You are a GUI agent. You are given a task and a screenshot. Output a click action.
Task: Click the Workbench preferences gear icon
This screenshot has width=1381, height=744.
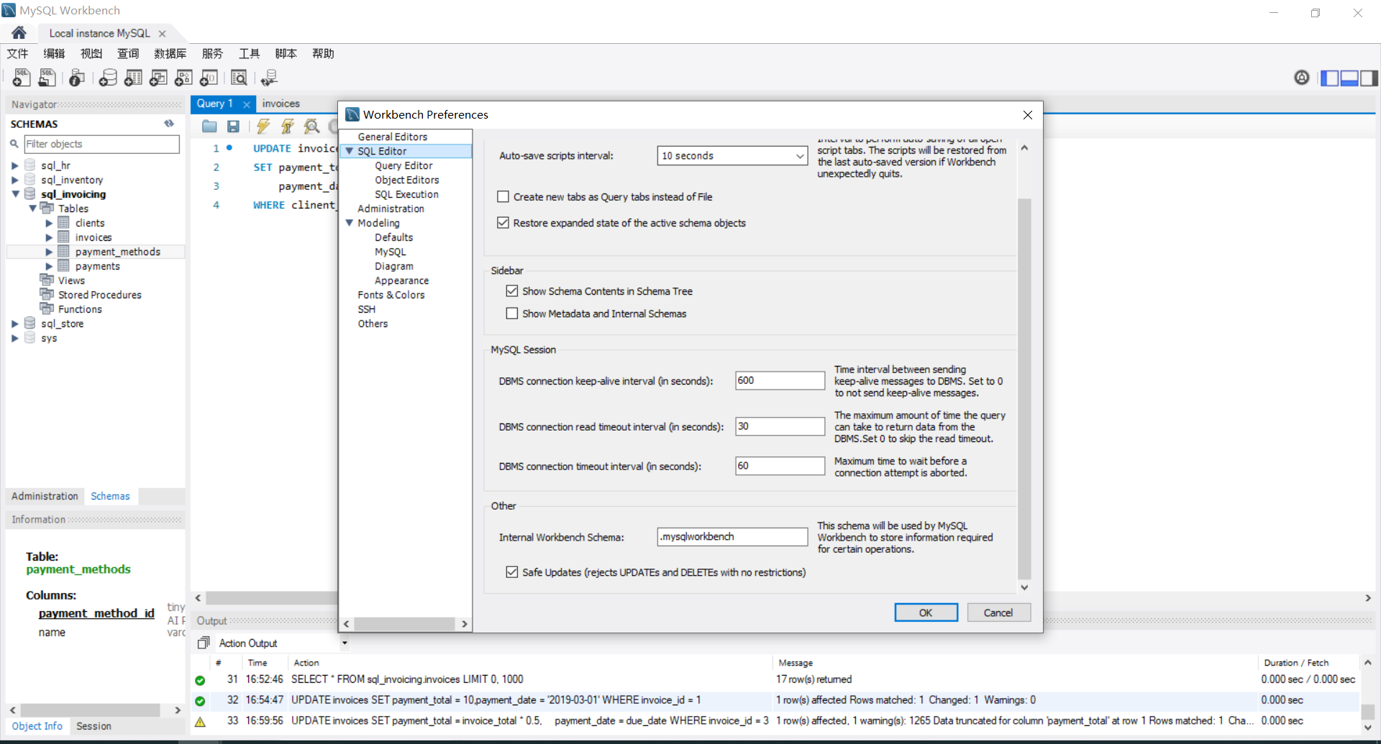click(1301, 78)
